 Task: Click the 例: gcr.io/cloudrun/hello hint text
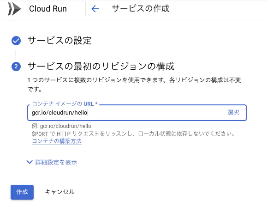pos(61,126)
